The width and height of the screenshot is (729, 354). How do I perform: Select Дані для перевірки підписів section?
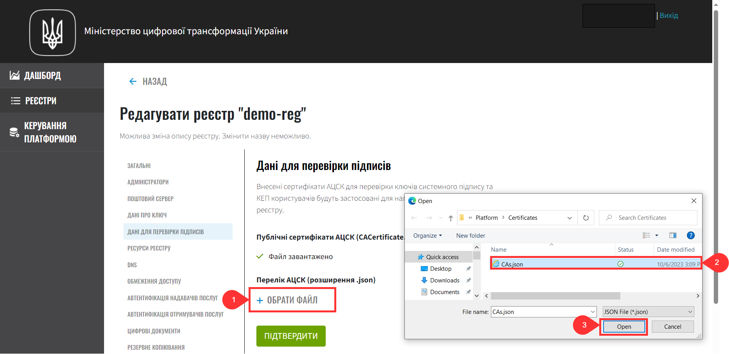[x=178, y=232]
